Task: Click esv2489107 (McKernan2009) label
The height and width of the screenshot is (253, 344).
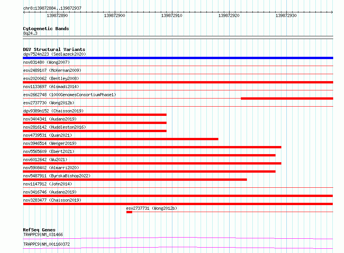Action: click(52, 70)
